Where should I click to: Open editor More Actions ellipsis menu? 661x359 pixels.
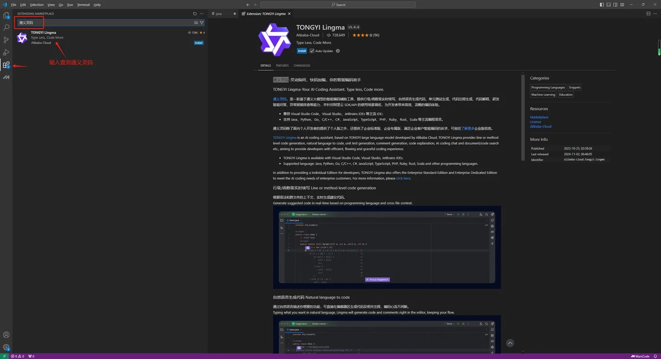655,14
